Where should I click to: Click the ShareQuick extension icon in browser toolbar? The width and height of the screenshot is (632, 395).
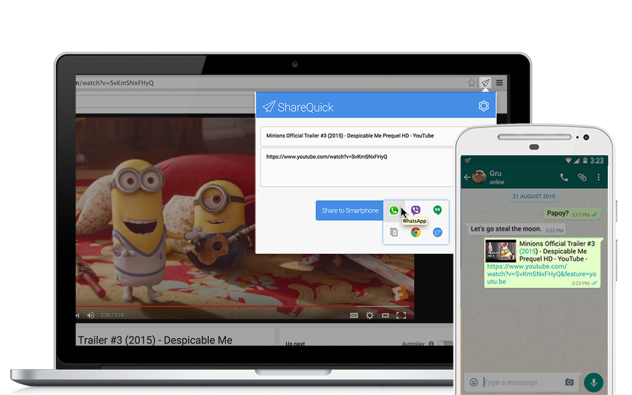(x=486, y=82)
